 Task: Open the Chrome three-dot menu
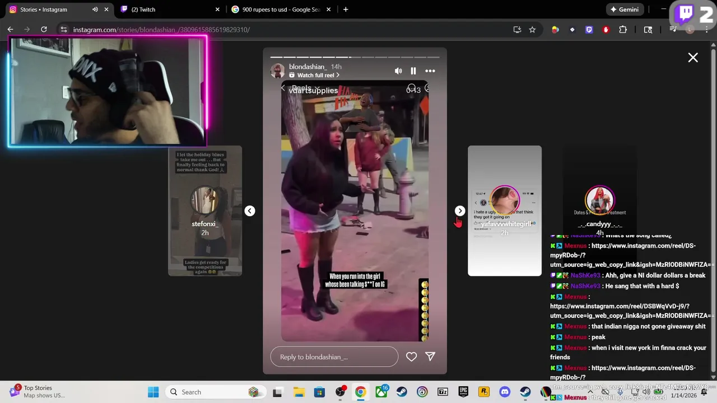(706, 30)
